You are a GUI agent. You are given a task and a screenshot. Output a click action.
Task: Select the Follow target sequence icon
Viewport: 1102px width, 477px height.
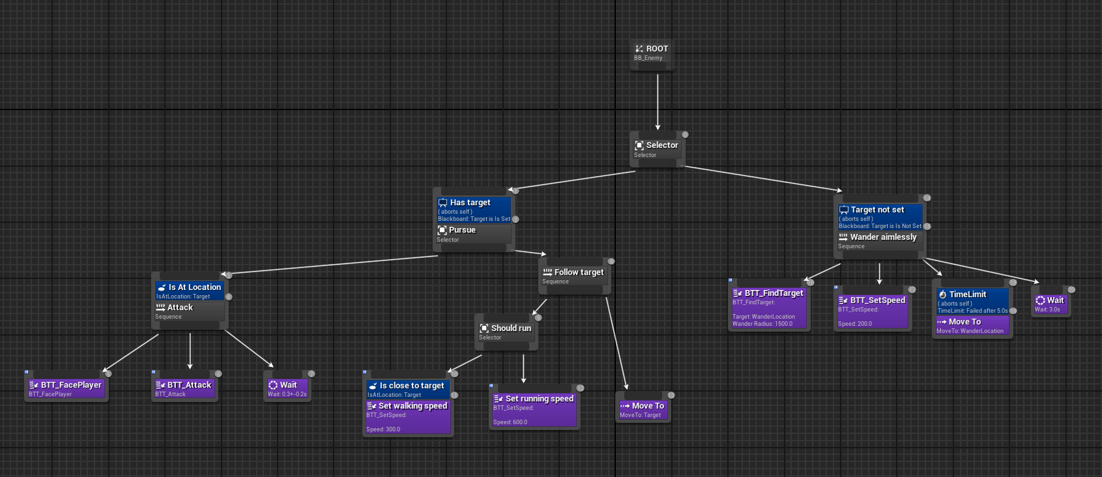click(547, 272)
